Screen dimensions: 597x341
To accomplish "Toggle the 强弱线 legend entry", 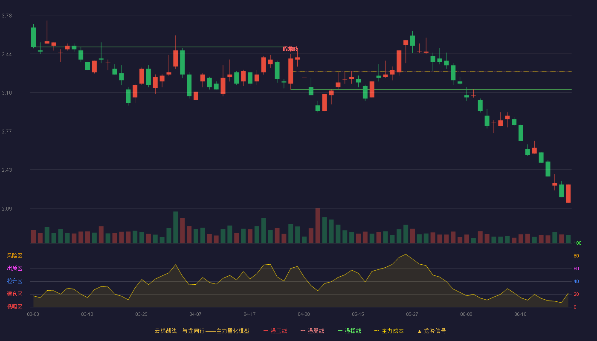I will tap(312, 331).
